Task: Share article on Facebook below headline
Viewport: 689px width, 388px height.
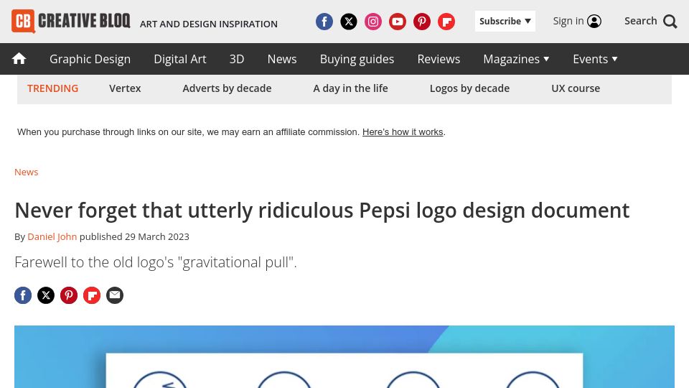Action: tap(23, 295)
